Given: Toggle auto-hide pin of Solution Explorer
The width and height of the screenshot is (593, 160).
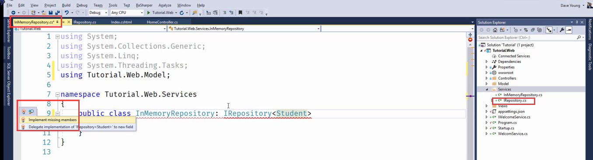Looking at the screenshot, I should 577,22.
